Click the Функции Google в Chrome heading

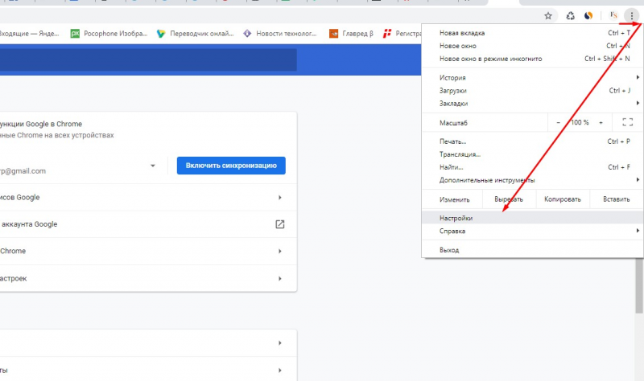coord(41,124)
